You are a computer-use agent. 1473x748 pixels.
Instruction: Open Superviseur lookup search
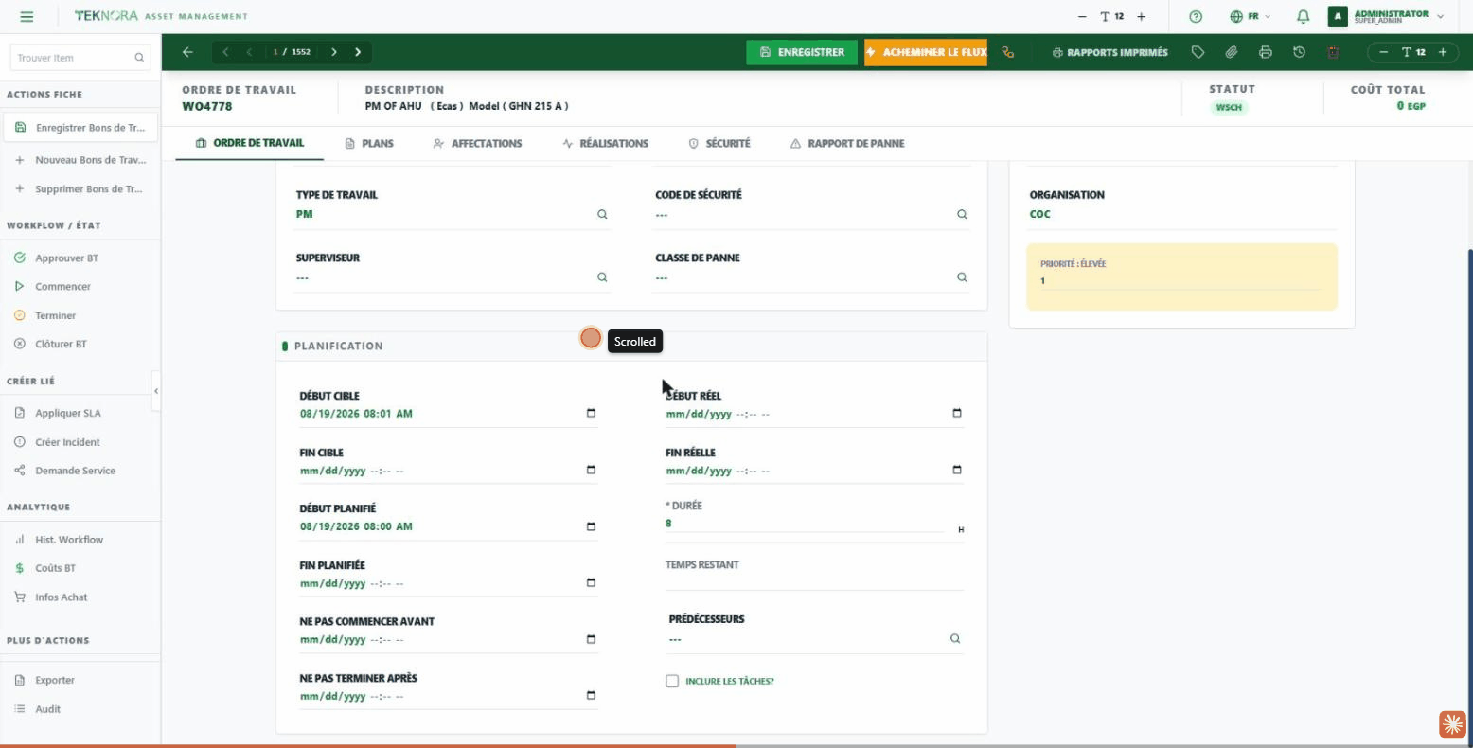coord(602,277)
